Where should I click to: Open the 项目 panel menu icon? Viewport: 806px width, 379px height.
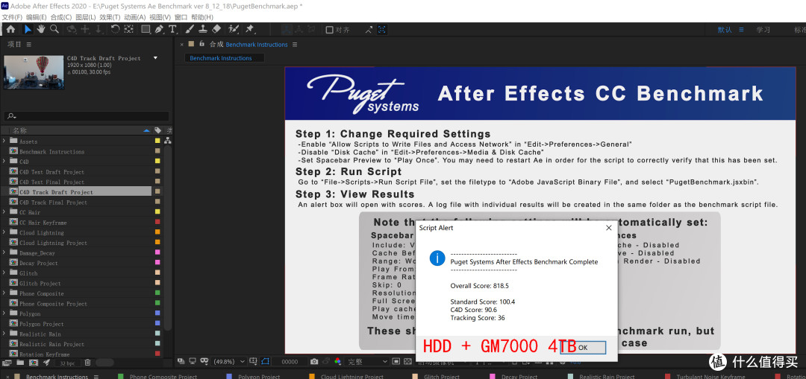29,45
